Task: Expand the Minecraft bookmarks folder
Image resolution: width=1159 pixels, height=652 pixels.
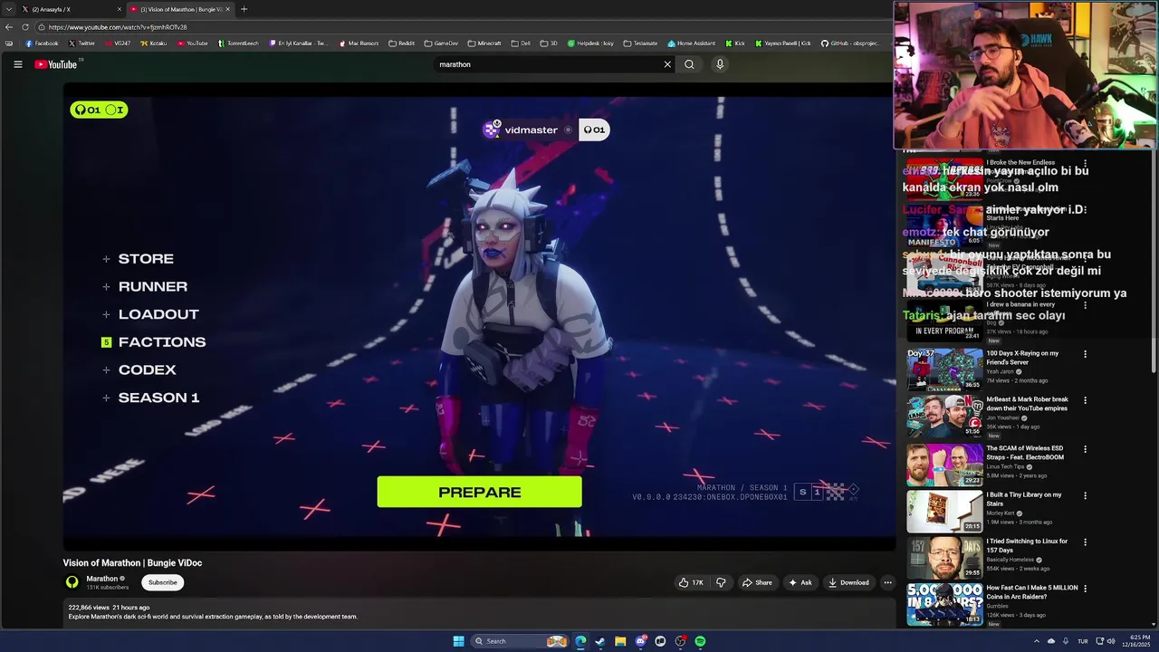Action: (484, 43)
